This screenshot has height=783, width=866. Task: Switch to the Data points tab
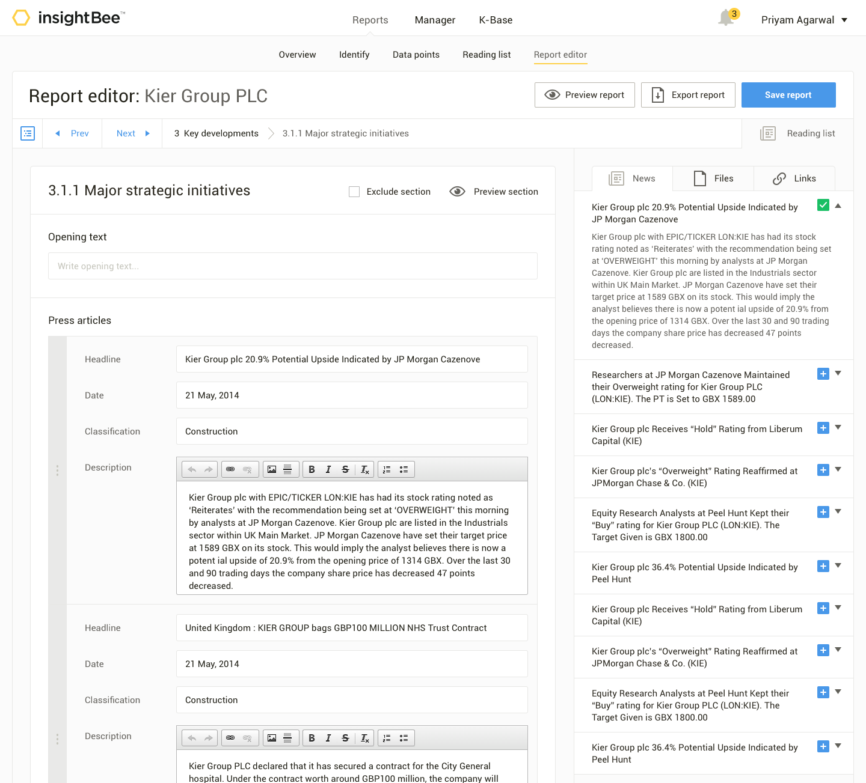pyautogui.click(x=416, y=55)
